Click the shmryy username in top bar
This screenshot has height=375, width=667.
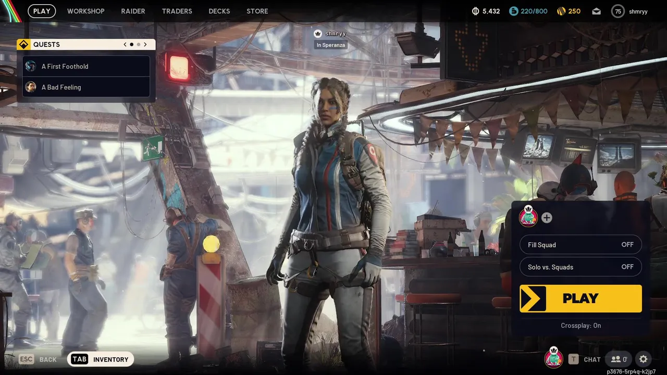pyautogui.click(x=638, y=11)
